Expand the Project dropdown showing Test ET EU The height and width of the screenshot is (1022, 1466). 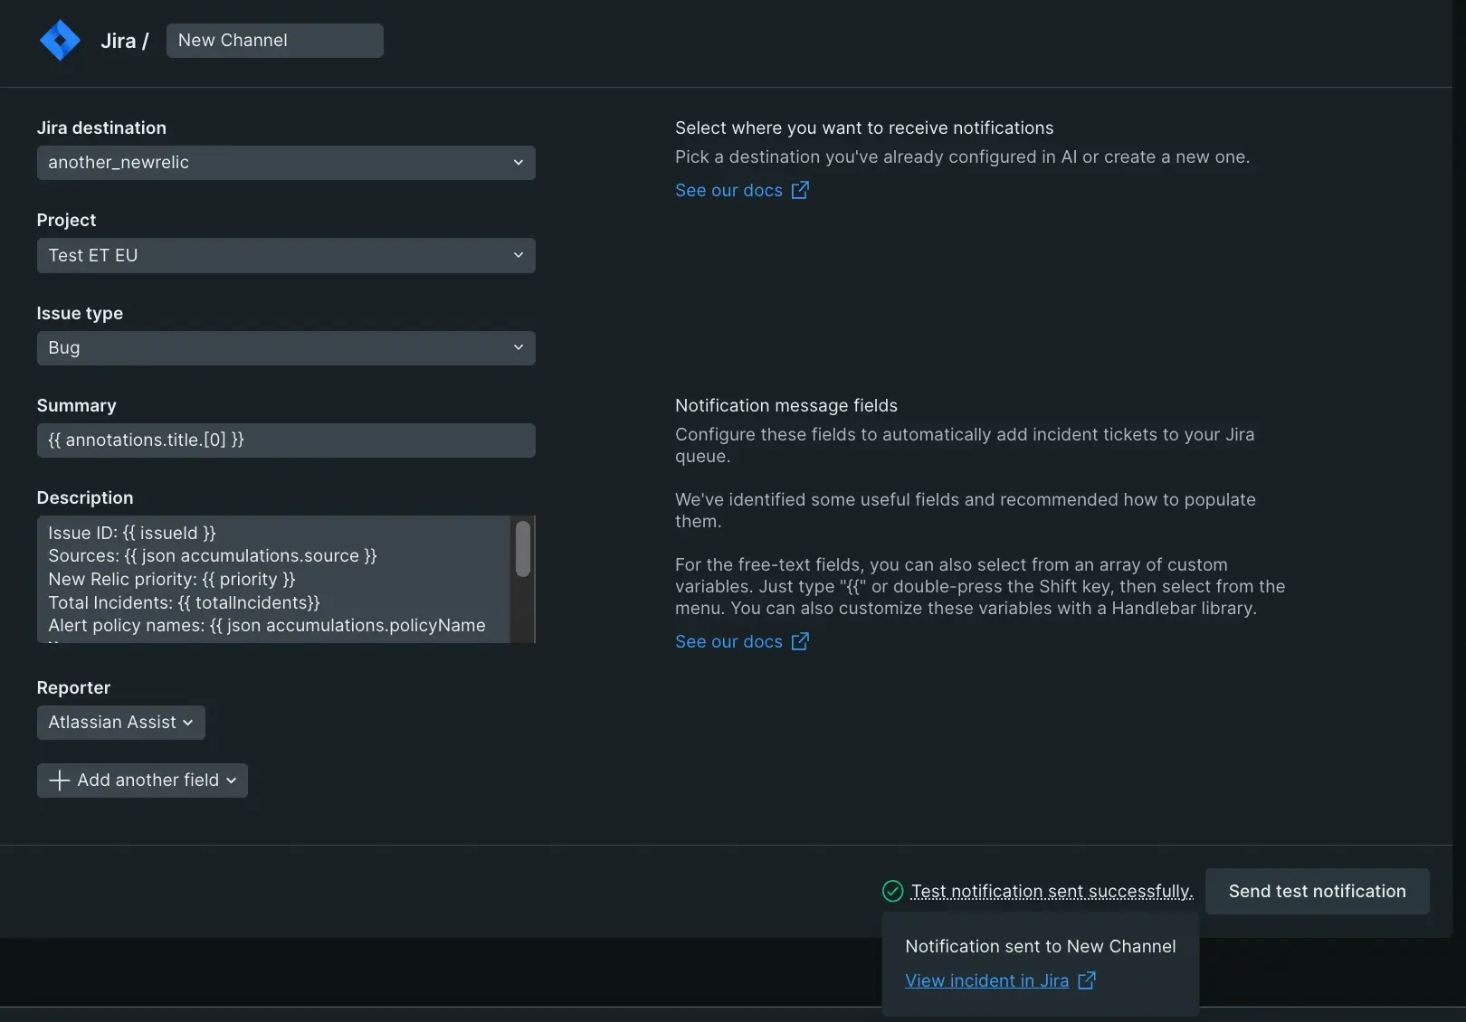285,256
